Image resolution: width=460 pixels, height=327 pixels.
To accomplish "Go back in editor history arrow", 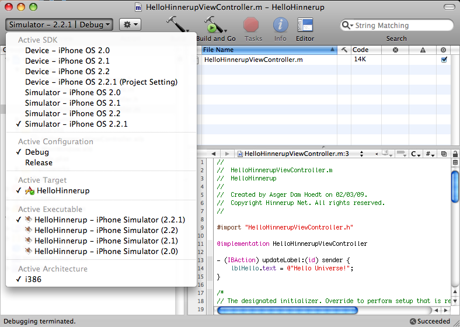I will 213,154.
